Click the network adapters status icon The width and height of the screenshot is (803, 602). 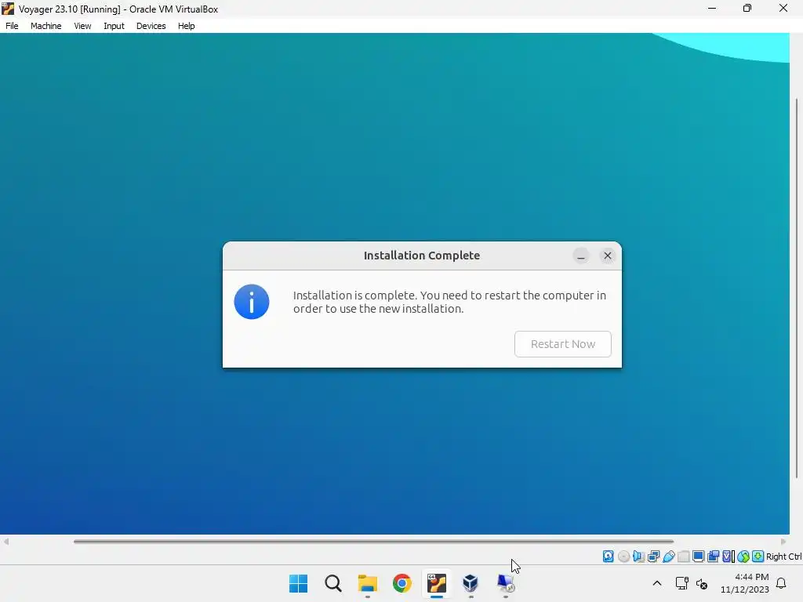point(653,557)
